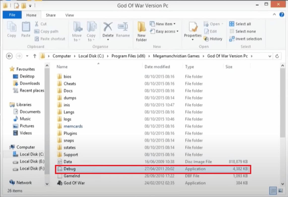This screenshot has width=288, height=197.
Task: Click the Copy ribbon icon
Action: (x=12, y=29)
